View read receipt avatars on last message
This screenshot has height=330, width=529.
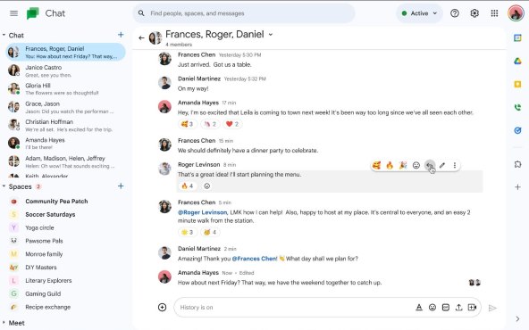pyautogui.click(x=474, y=283)
